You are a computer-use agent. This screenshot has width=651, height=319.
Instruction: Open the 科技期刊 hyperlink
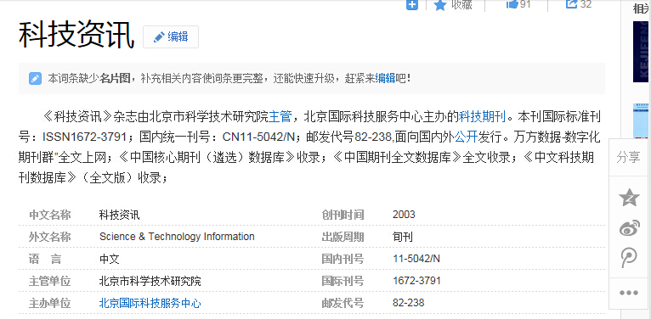(x=482, y=116)
